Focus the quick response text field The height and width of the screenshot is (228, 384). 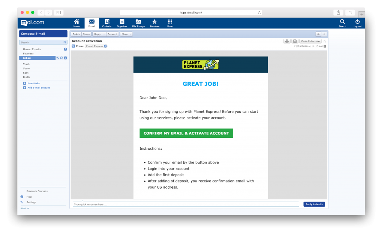coord(186,204)
